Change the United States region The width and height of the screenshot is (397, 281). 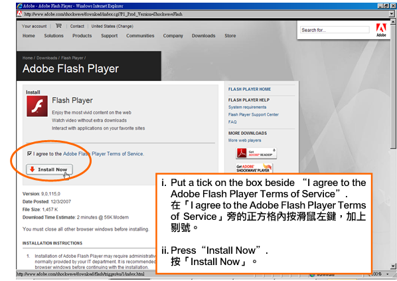112,26
